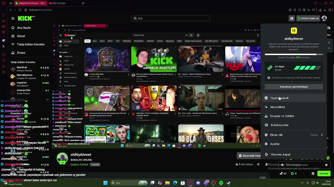
Task: Open the ad blocker shield icon
Action: pos(304,10)
